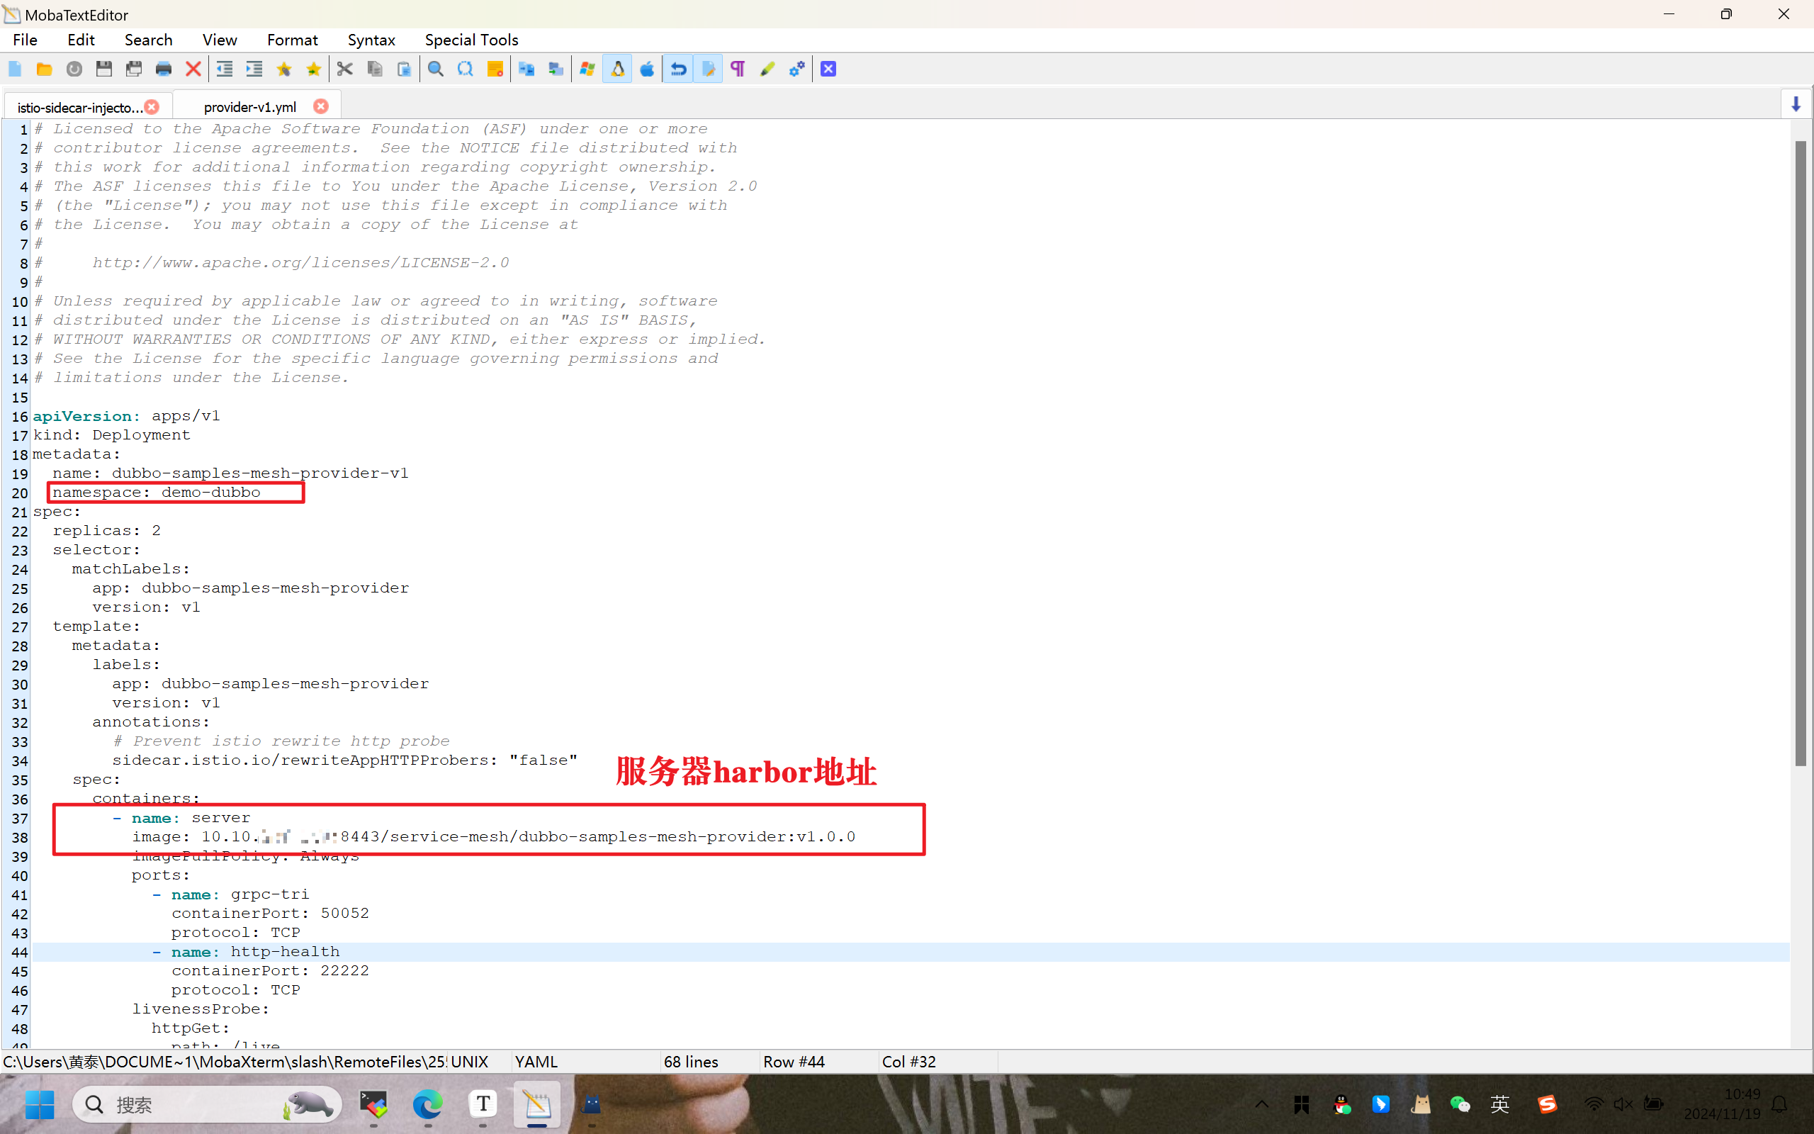This screenshot has height=1134, width=1814.
Task: Click Special Tools menu item
Action: click(x=471, y=39)
